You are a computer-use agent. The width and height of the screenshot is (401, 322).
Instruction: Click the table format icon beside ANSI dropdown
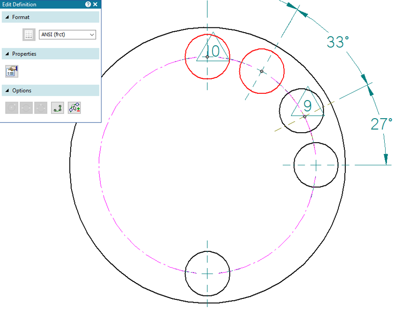(x=29, y=35)
